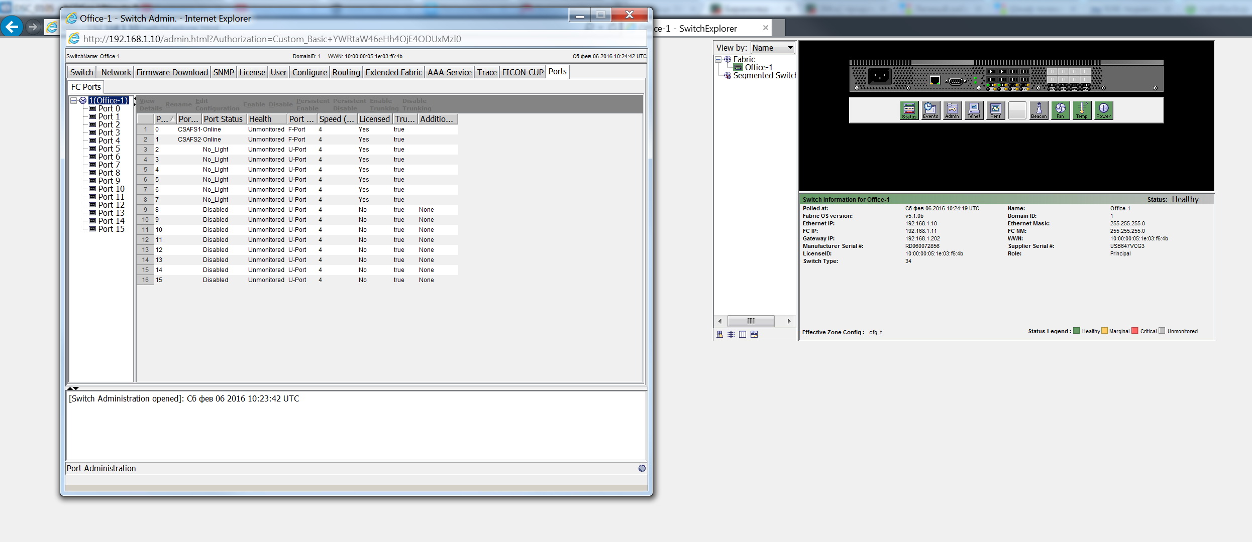This screenshot has width=1252, height=542.
Task: Open the License tab
Action: [252, 72]
